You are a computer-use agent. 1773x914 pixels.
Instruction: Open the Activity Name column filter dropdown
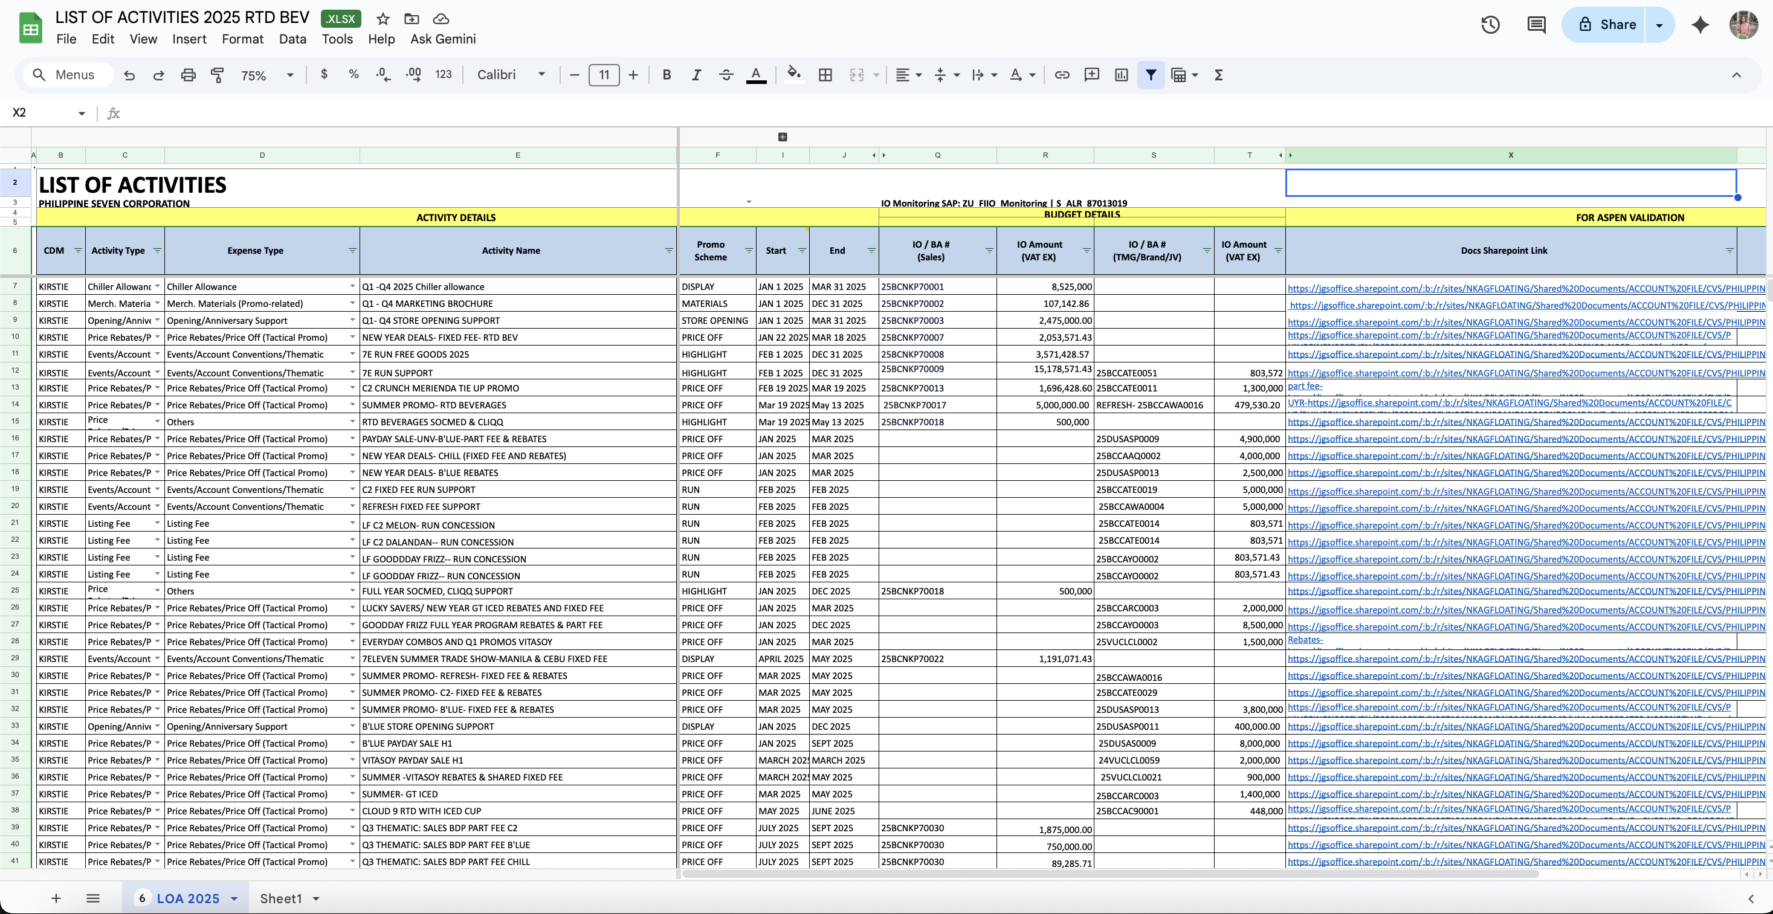point(668,251)
